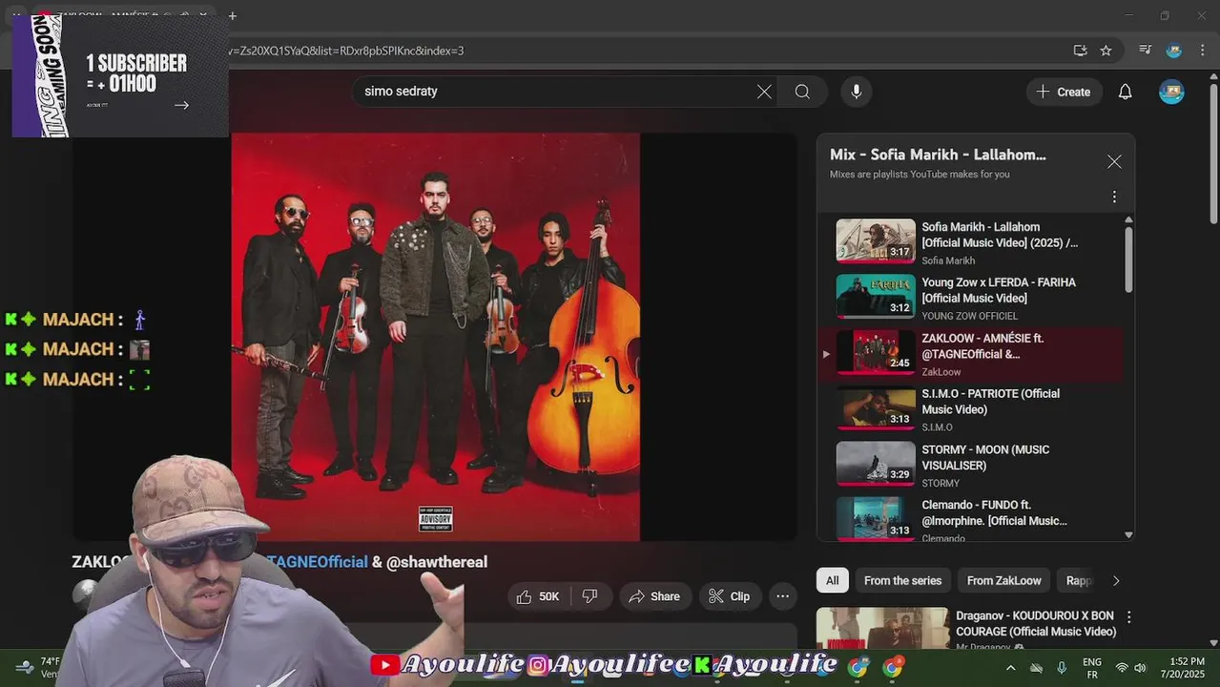Click the microphone icon in the system tray
The height and width of the screenshot is (687, 1220).
point(1062,668)
